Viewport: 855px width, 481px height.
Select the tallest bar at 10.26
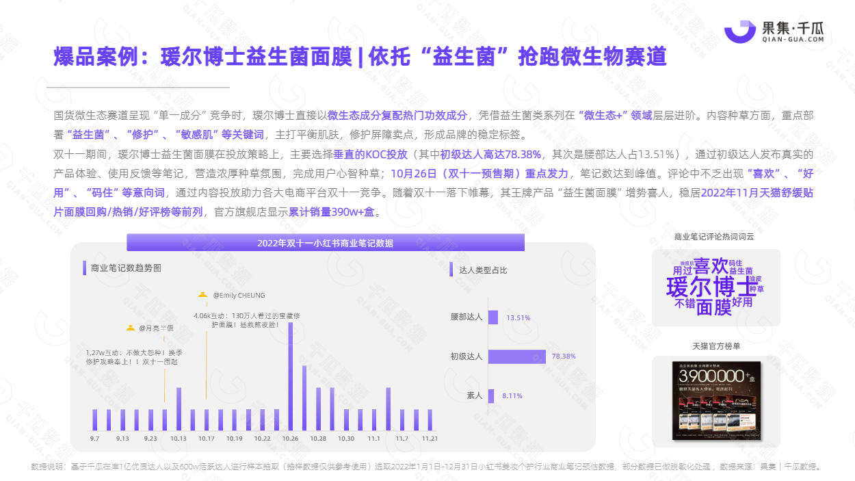[291, 376]
